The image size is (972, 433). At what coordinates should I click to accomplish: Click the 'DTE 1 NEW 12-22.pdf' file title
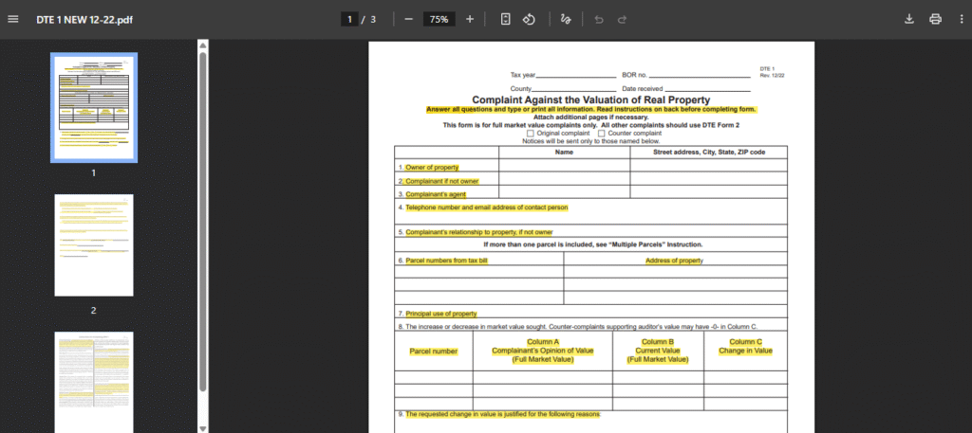click(84, 19)
